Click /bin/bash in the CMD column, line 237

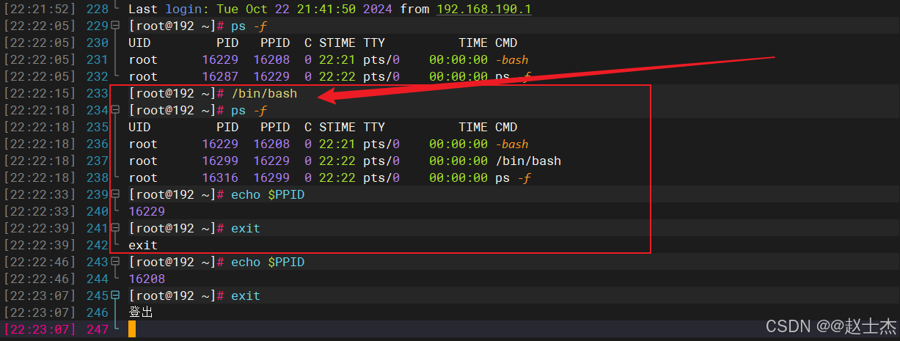coord(528,161)
